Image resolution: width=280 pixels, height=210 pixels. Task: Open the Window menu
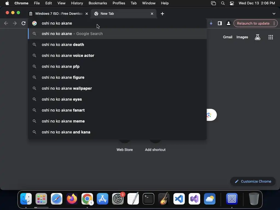149,3
